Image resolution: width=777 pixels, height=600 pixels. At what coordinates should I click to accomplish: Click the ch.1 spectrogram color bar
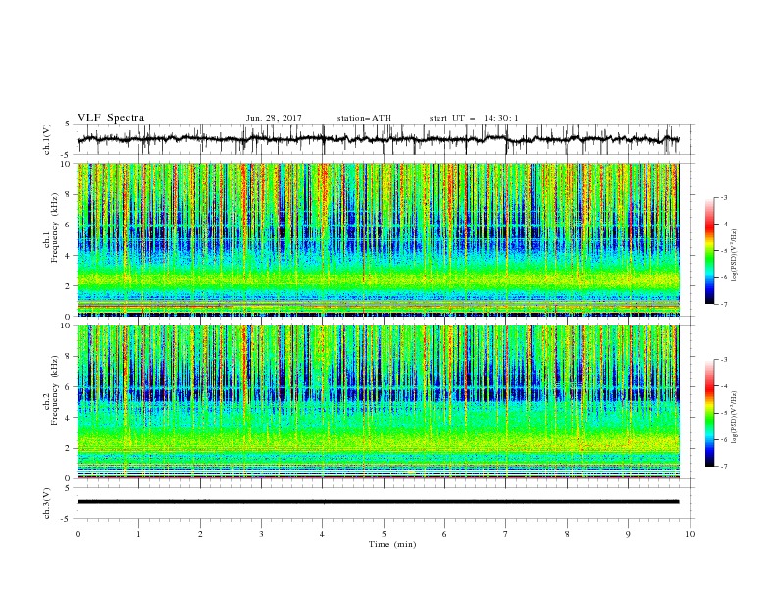click(x=709, y=251)
